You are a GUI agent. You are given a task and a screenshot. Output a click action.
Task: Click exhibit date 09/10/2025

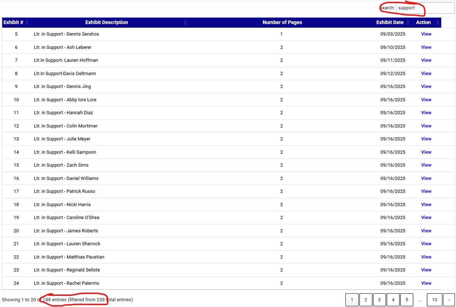pos(393,47)
